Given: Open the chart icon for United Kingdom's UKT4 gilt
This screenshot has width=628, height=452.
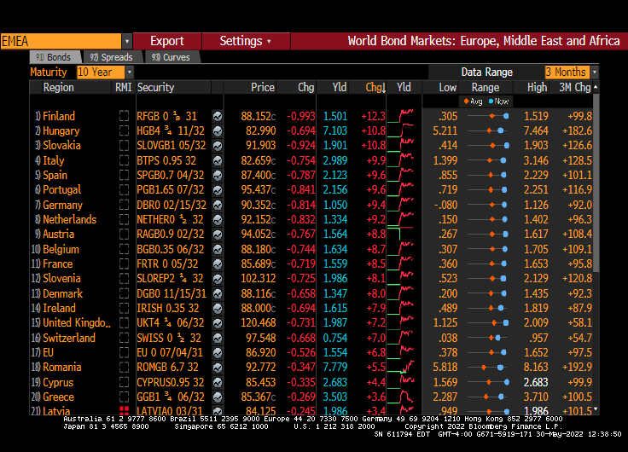Looking at the screenshot, I should click(218, 323).
